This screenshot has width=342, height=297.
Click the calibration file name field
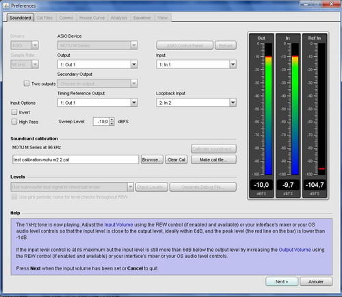pyautogui.click(x=76, y=159)
